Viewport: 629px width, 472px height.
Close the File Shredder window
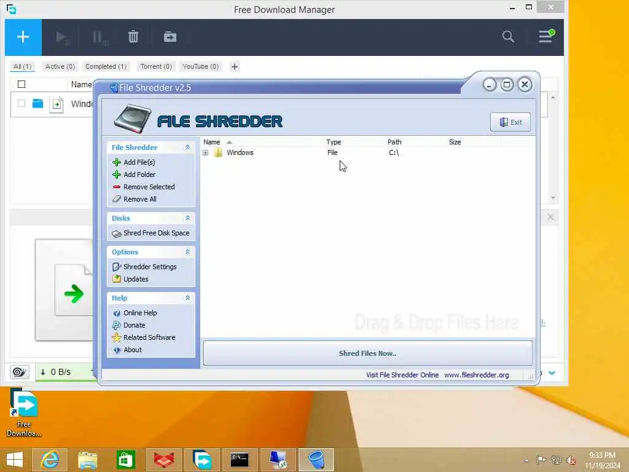pyautogui.click(x=525, y=84)
